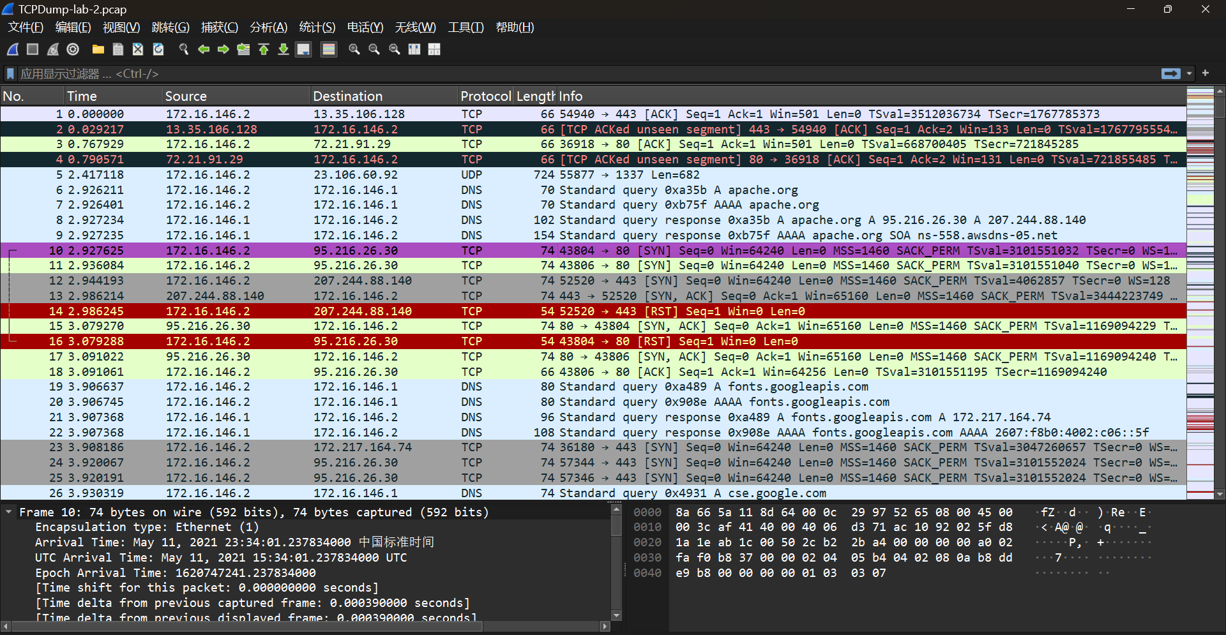
Task: Select packet 5 UDP to 23.106.60.92
Action: tap(593, 175)
